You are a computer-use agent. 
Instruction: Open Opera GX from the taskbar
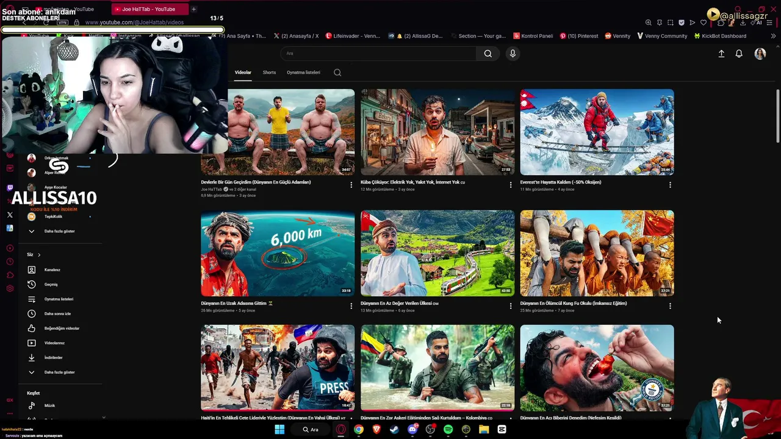[x=340, y=429]
